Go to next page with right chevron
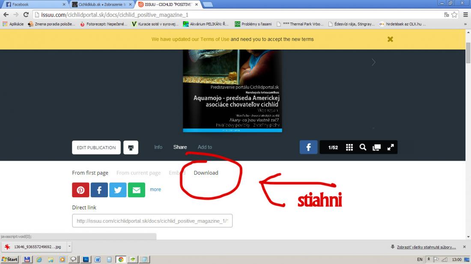 tap(373, 62)
